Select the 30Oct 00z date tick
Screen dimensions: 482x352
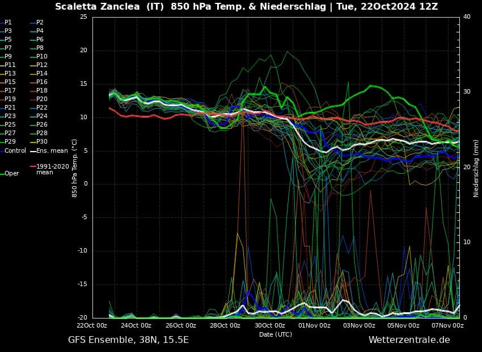click(269, 325)
